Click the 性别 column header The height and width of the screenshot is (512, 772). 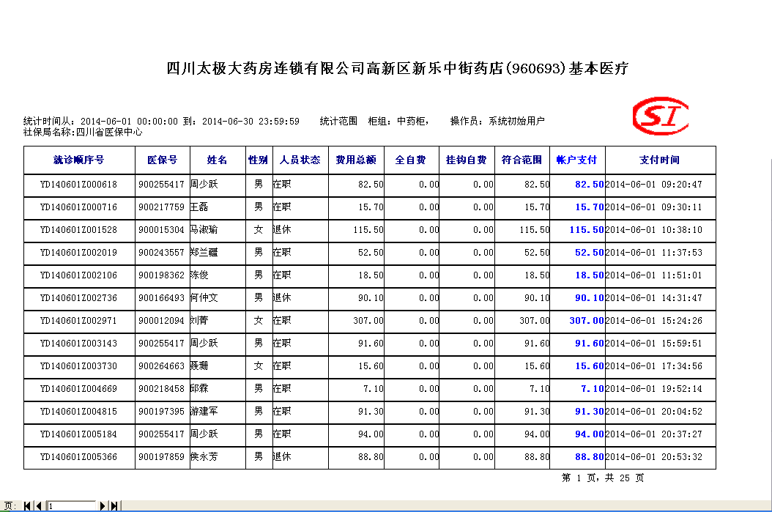click(x=259, y=160)
